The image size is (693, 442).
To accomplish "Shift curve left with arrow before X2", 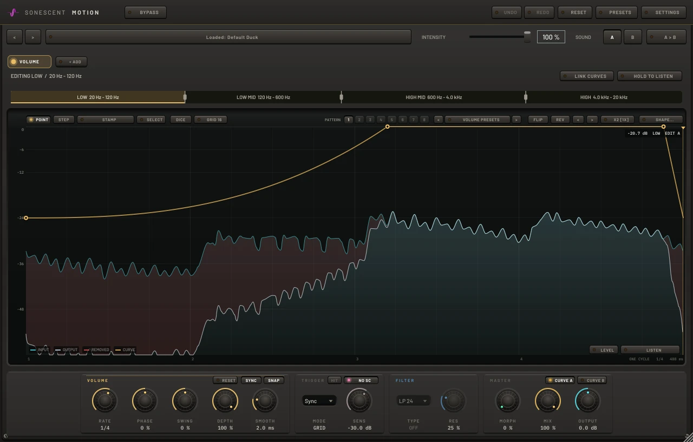I will click(x=578, y=120).
